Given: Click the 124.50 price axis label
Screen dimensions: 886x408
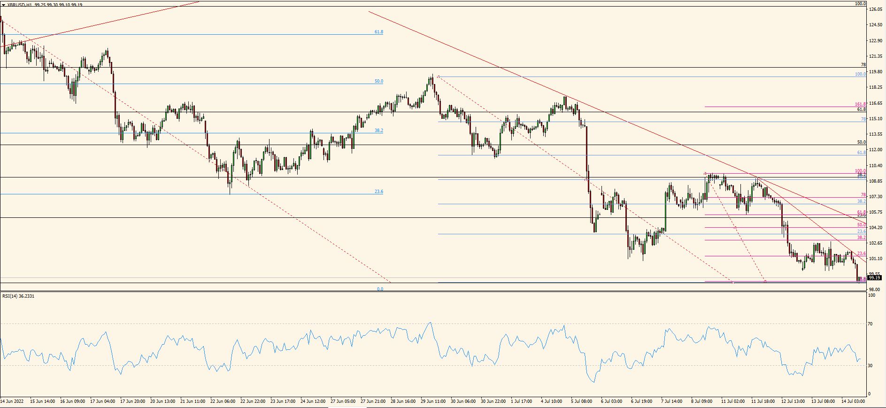Looking at the screenshot, I should 876,25.
